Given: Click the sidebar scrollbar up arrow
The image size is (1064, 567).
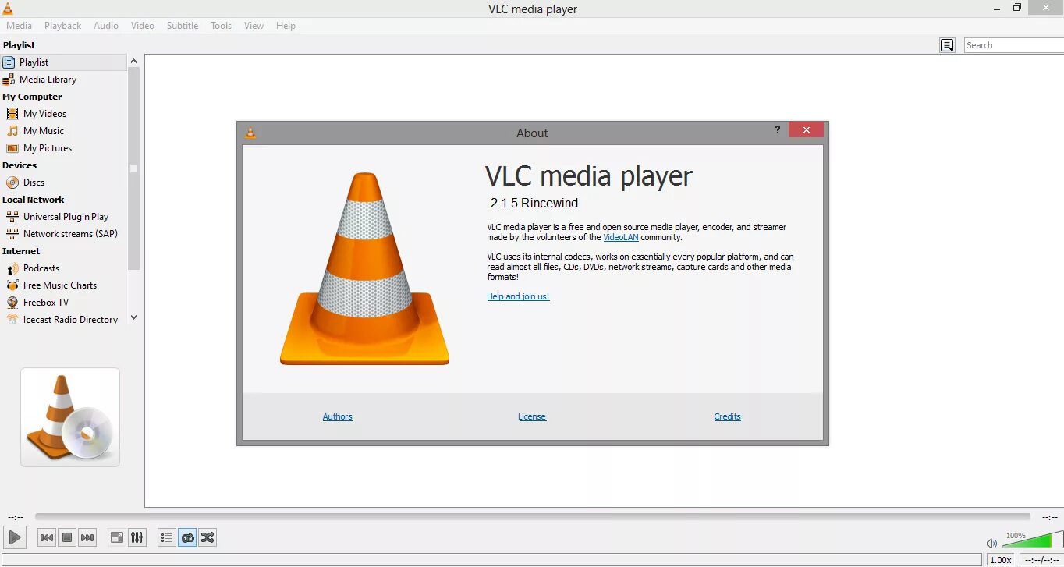Looking at the screenshot, I should tap(133, 61).
